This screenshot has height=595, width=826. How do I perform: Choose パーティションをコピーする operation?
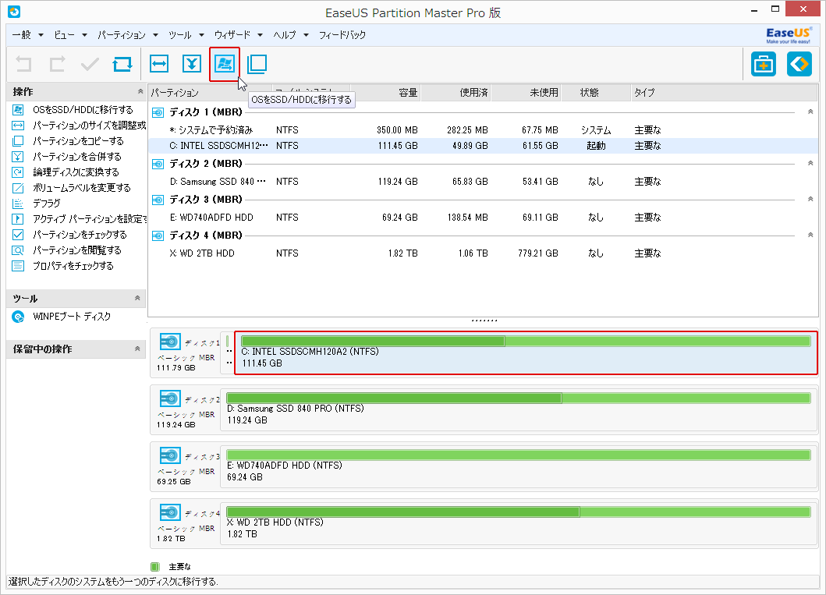tap(78, 140)
